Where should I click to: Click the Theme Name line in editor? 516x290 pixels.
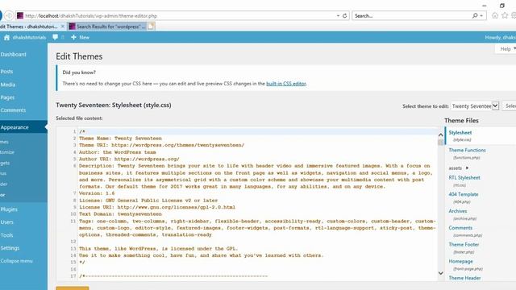click(120, 139)
